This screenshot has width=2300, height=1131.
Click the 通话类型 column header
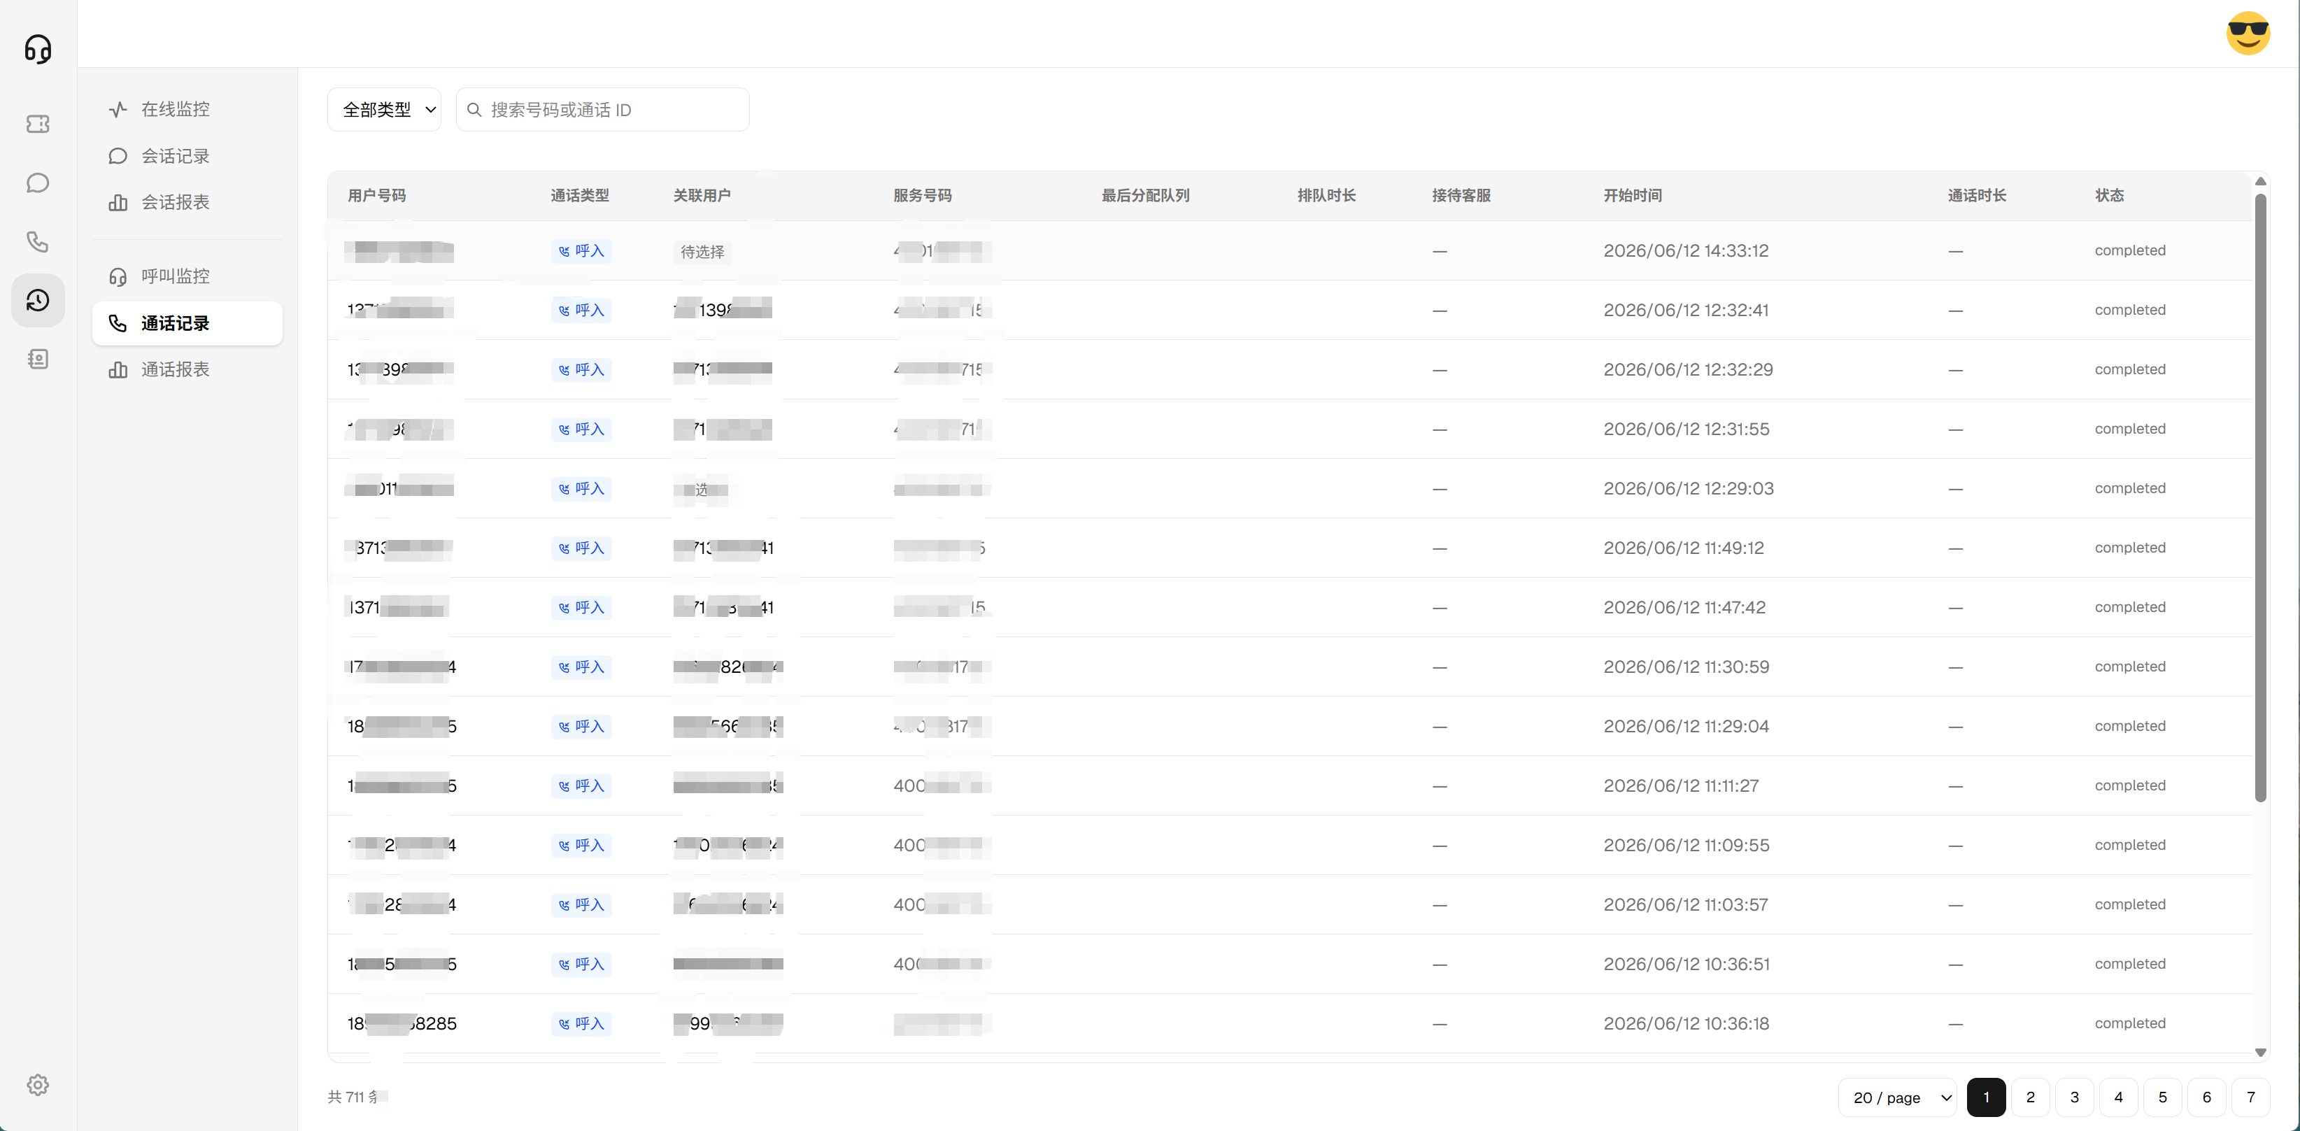tap(579, 195)
